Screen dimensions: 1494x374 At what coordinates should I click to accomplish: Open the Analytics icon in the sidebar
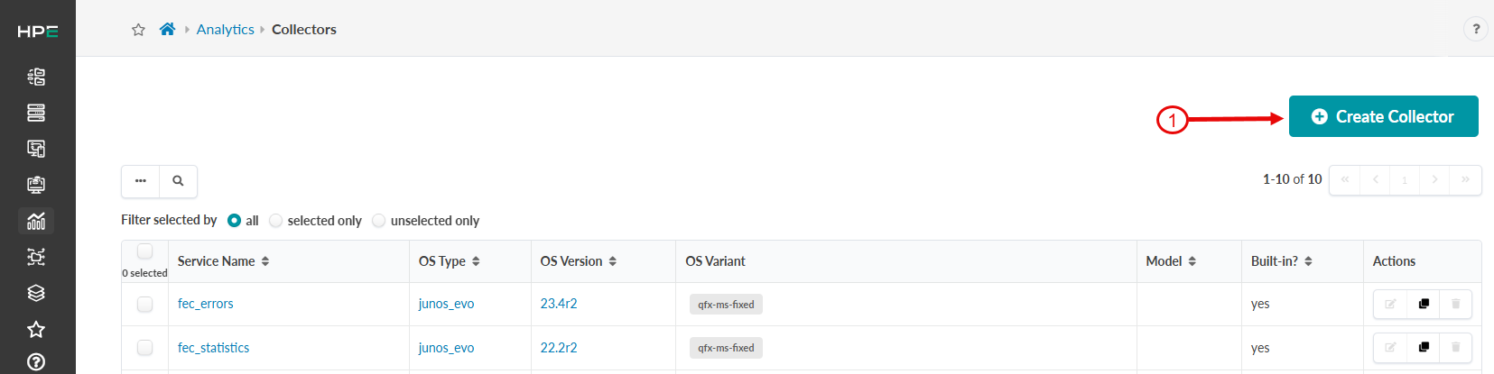36,221
